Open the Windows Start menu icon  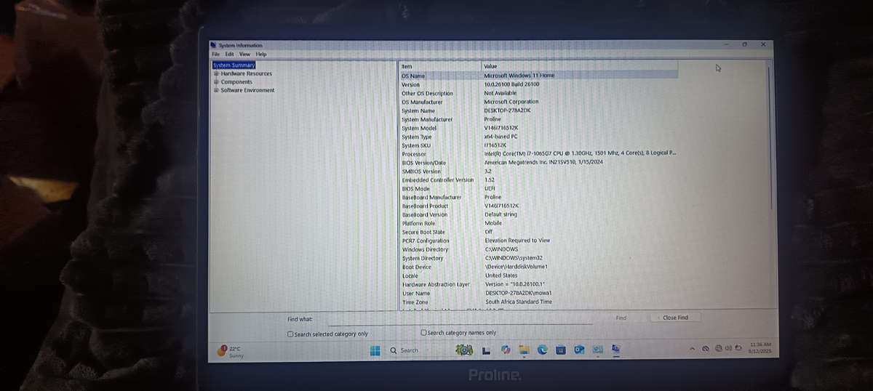375,350
